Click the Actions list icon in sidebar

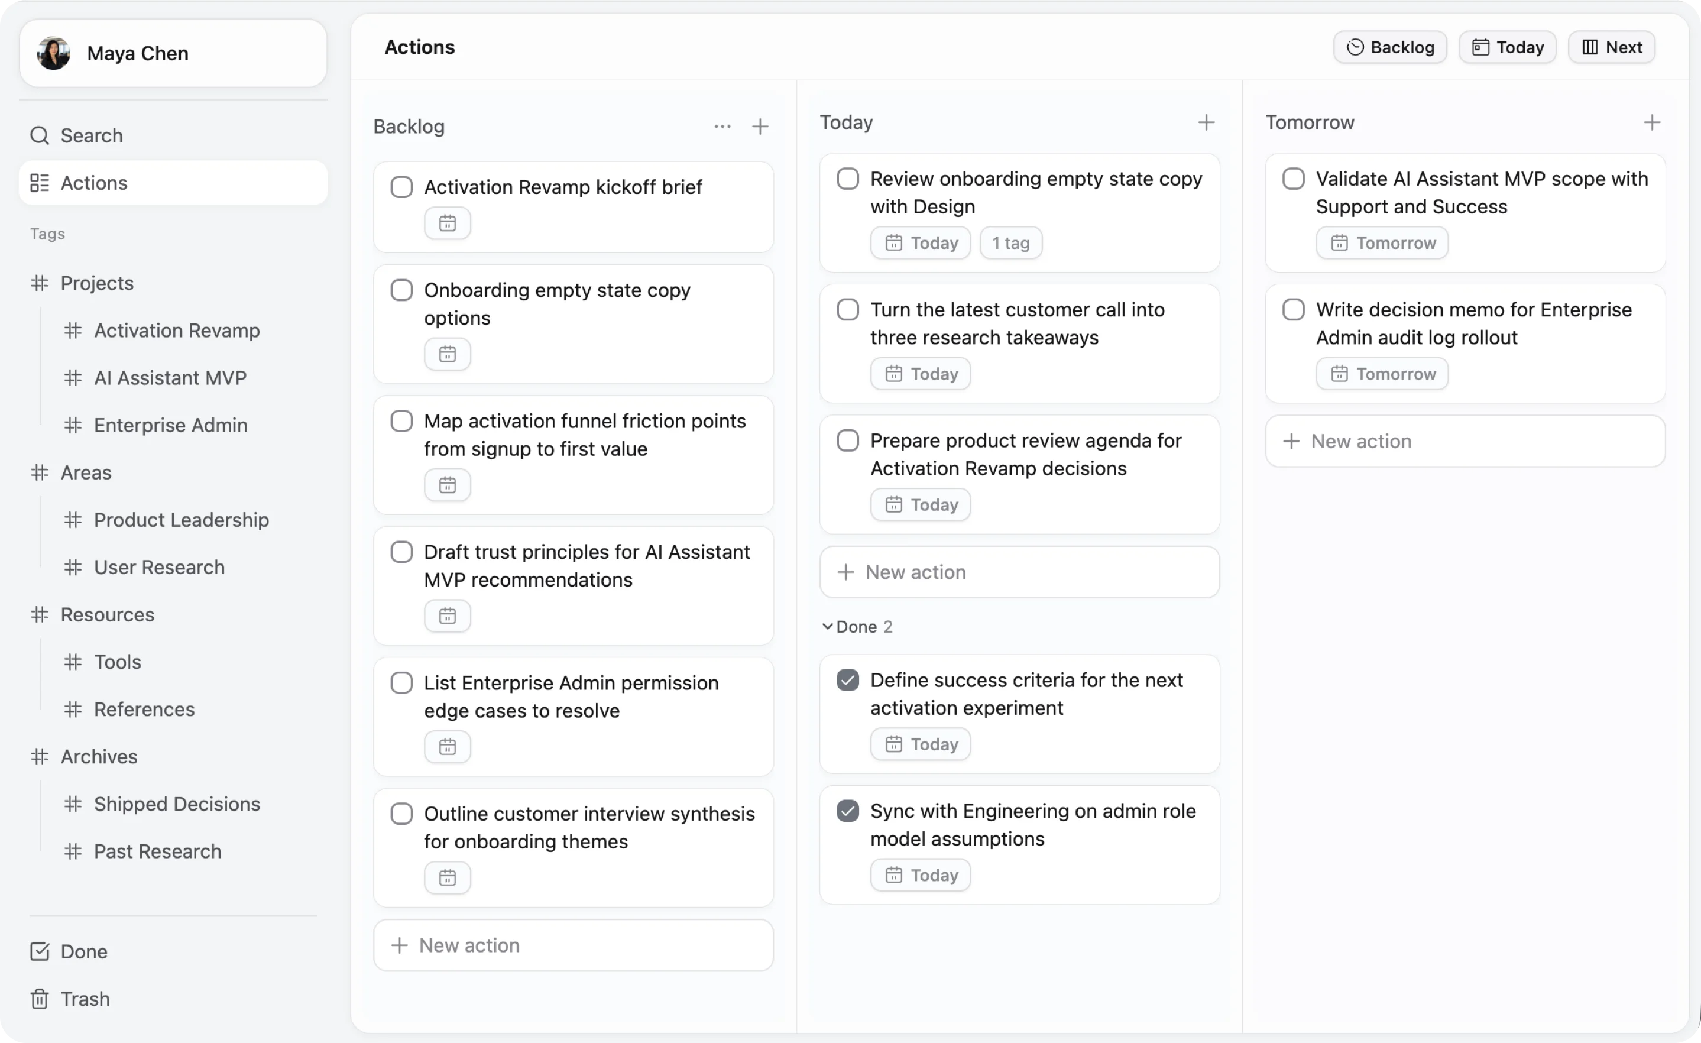40,183
